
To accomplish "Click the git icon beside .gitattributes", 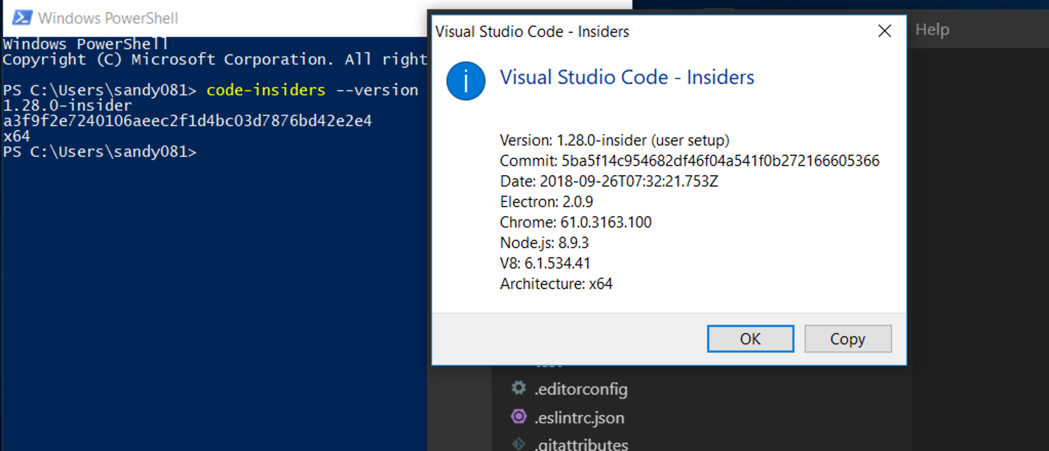I will [519, 444].
